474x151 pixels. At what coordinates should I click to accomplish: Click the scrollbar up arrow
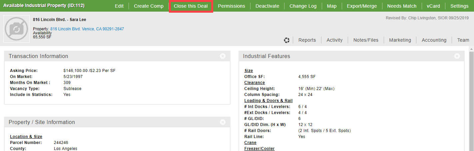(471, 49)
